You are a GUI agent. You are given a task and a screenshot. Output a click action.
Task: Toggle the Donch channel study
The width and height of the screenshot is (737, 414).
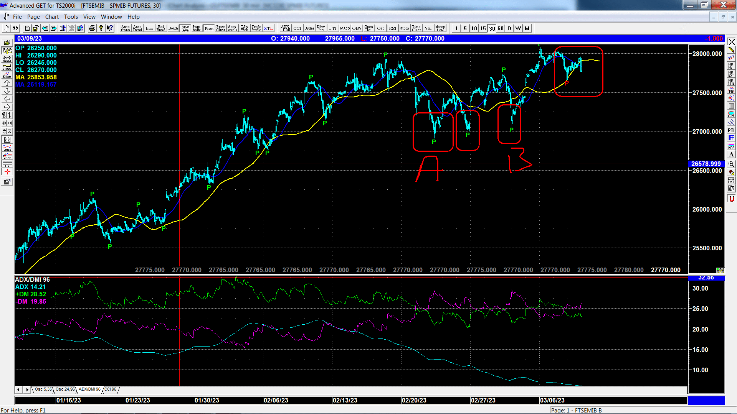(x=173, y=28)
